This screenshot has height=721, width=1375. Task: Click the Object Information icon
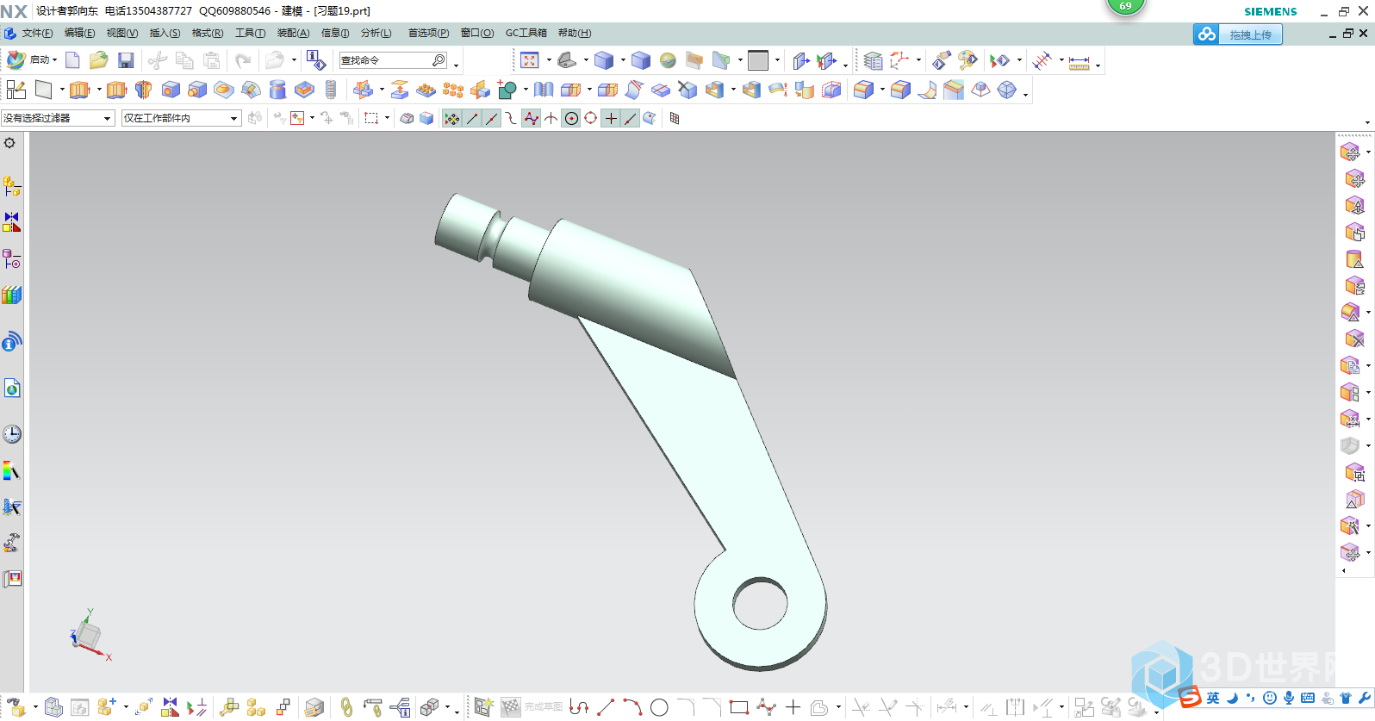316,60
